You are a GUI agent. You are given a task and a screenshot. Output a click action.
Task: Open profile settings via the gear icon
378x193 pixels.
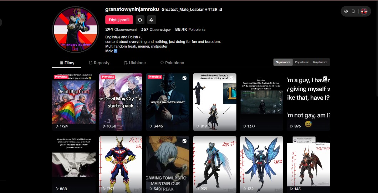coord(140,20)
